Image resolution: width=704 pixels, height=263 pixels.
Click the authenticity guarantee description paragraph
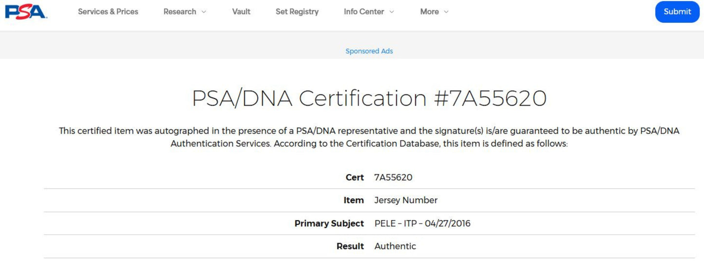[369, 137]
